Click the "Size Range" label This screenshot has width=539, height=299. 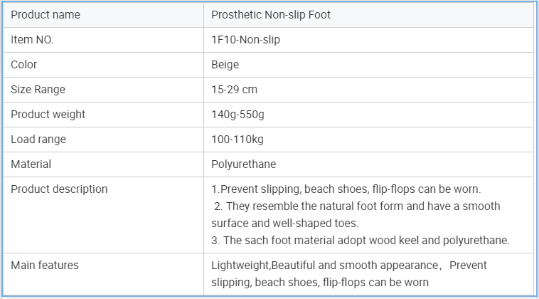pyautogui.click(x=38, y=90)
